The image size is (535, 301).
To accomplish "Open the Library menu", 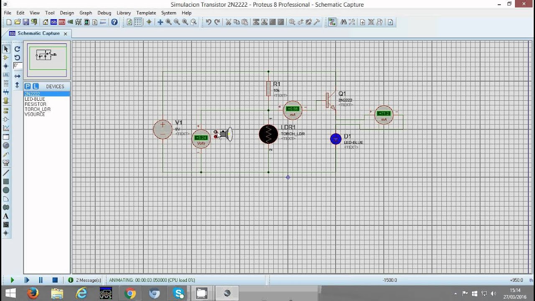I will coord(124,13).
